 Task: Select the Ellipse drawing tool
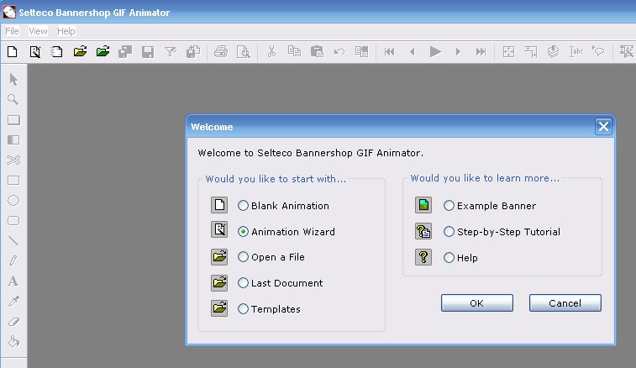(x=13, y=201)
